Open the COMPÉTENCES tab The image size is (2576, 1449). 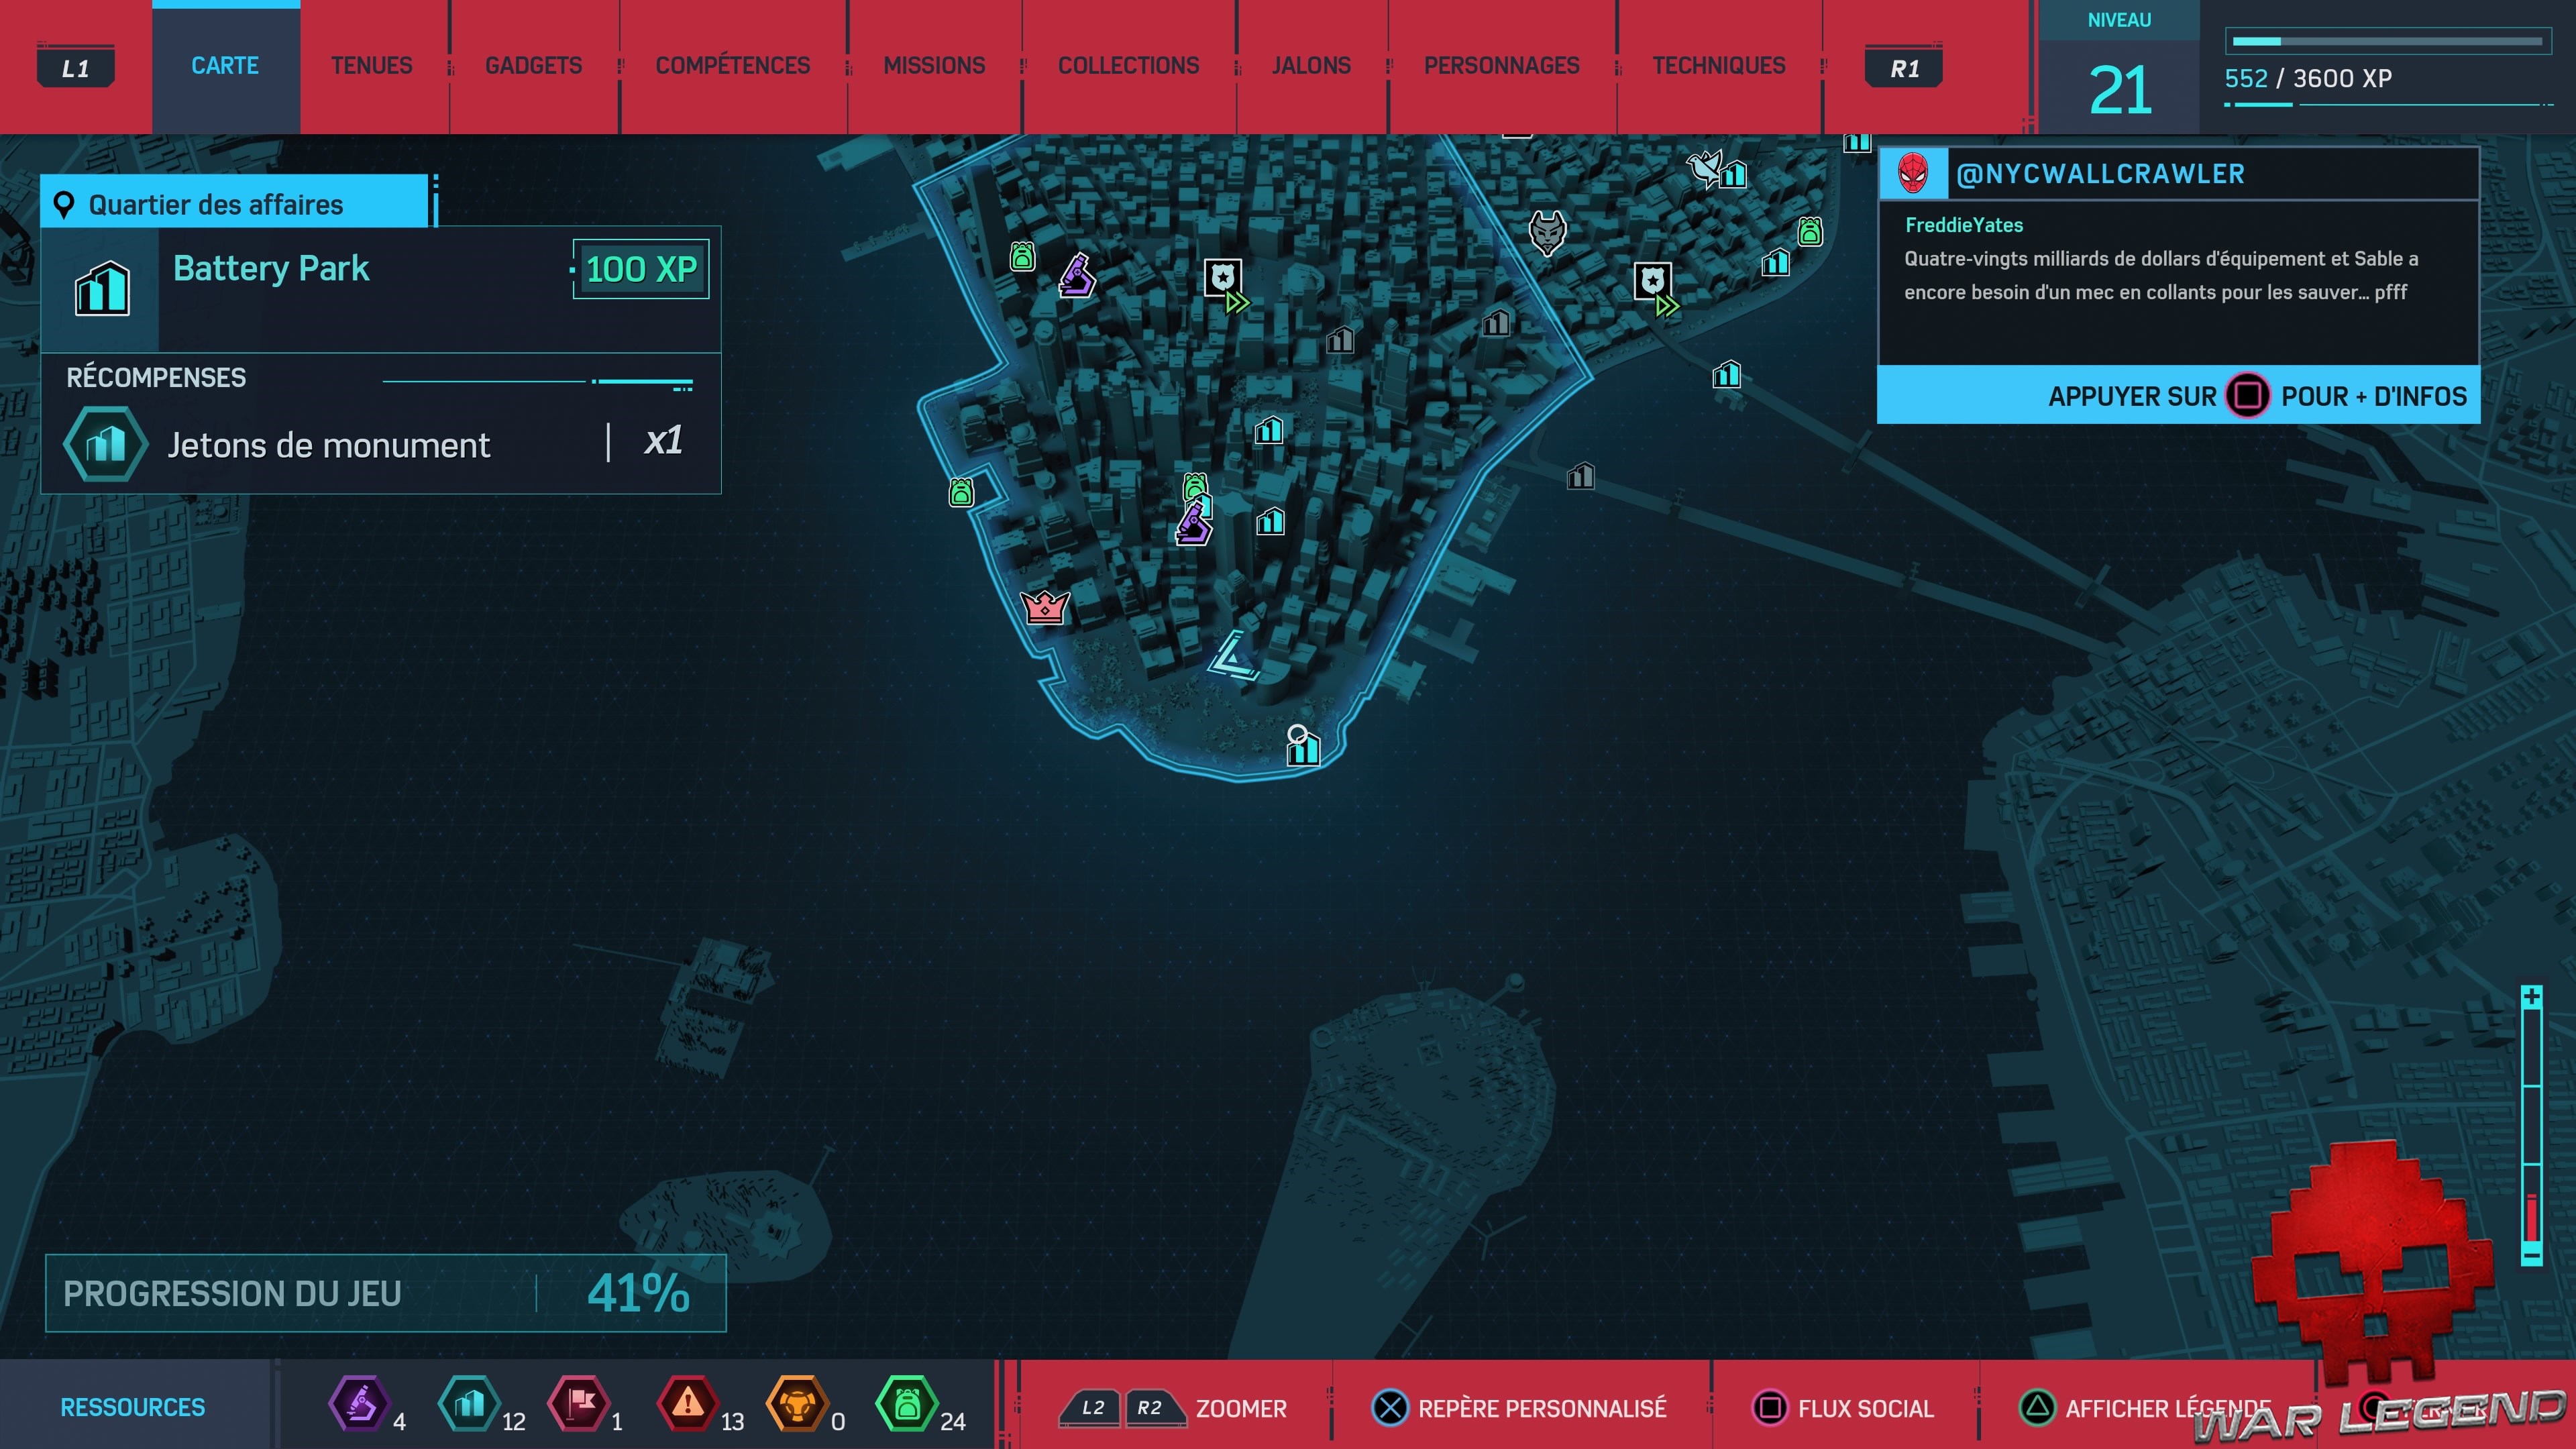pyautogui.click(x=732, y=66)
